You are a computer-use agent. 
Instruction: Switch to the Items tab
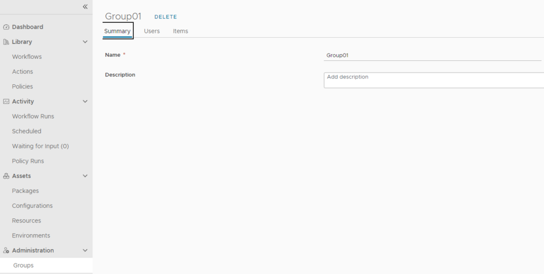(x=181, y=31)
